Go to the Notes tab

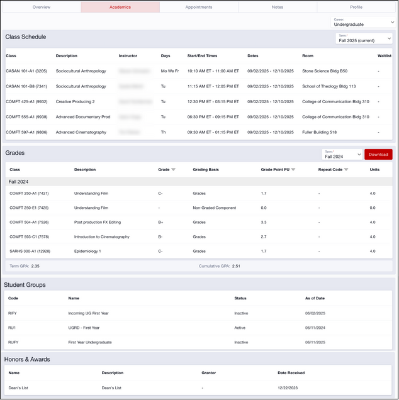[278, 7]
